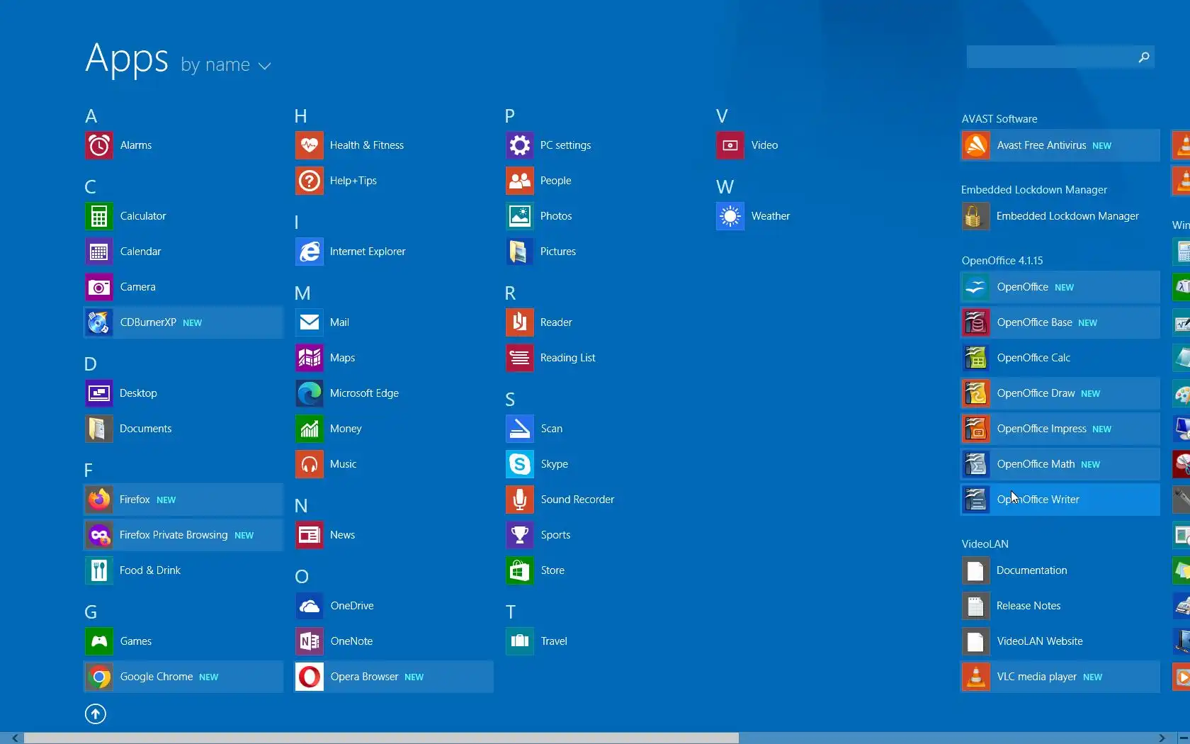Launch Avast Free Antivirus icon
Image resolution: width=1190 pixels, height=744 pixels.
point(976,145)
